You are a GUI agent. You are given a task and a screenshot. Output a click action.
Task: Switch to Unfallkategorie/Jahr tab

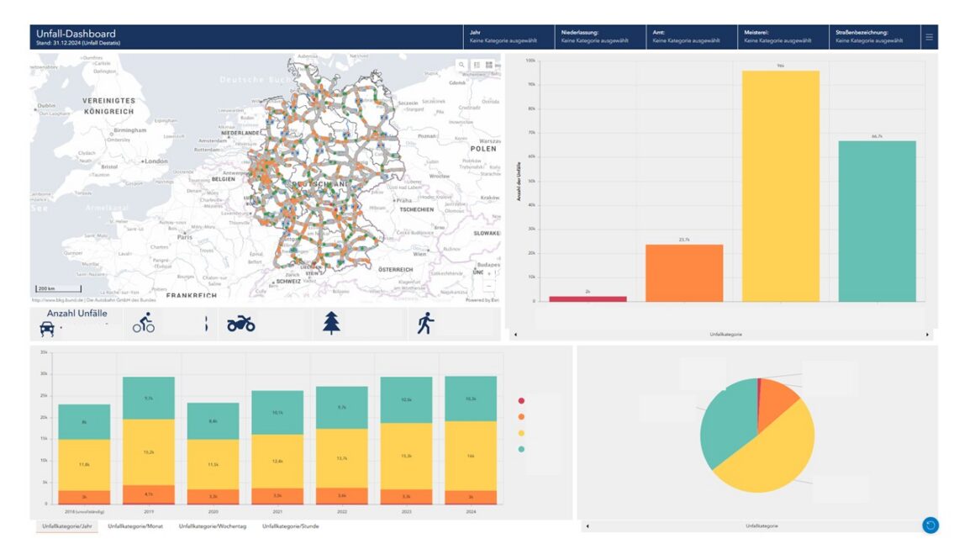pos(67,526)
